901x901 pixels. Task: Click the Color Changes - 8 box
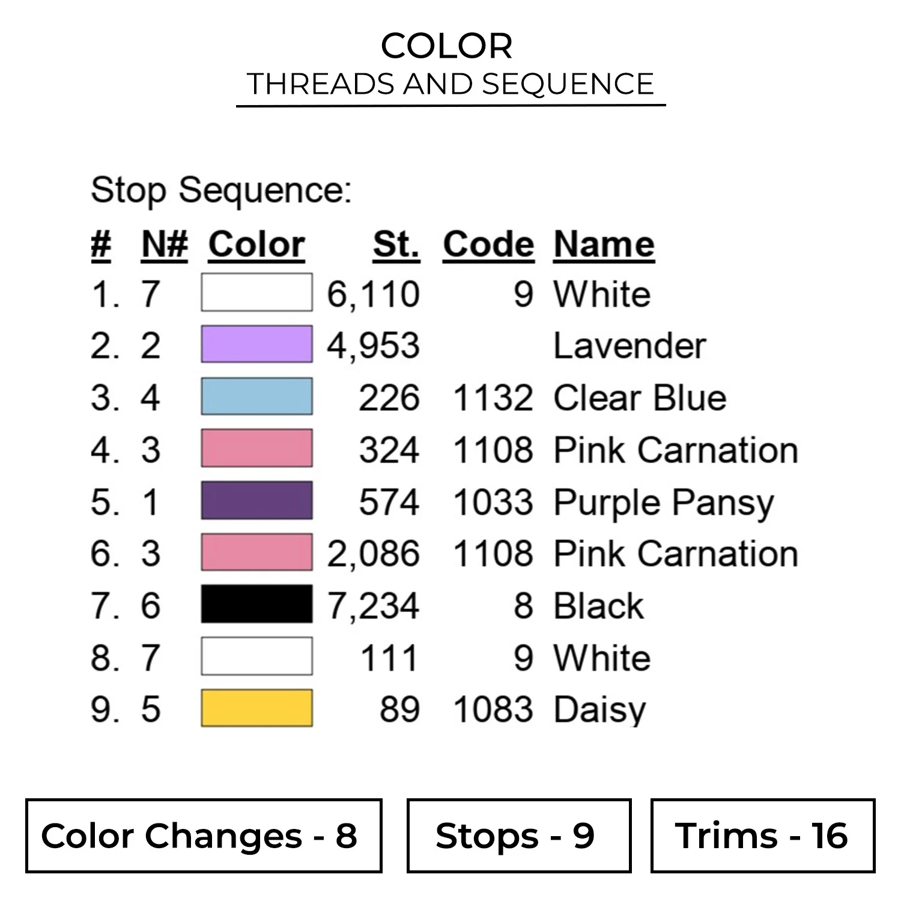[204, 836]
